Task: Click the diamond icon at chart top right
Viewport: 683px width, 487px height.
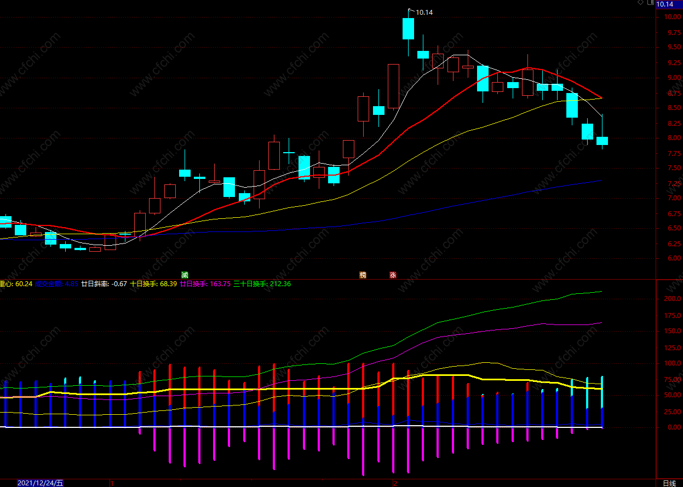Action: click(640, 3)
